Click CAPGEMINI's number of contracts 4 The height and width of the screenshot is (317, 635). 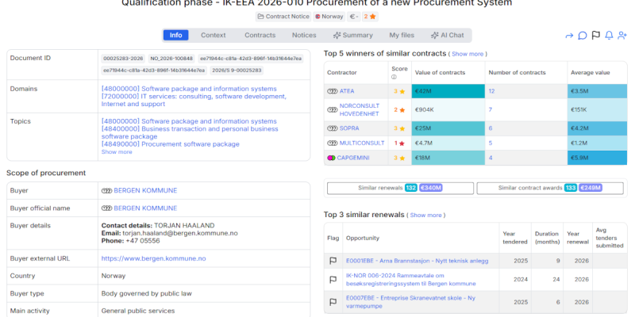click(491, 158)
